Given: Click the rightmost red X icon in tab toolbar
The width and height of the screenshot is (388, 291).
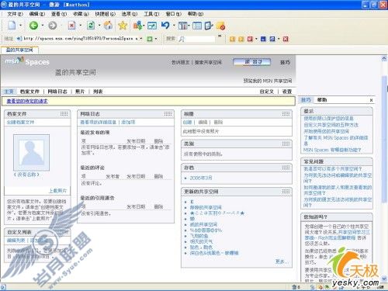Looking at the screenshot, I should (286, 39).
